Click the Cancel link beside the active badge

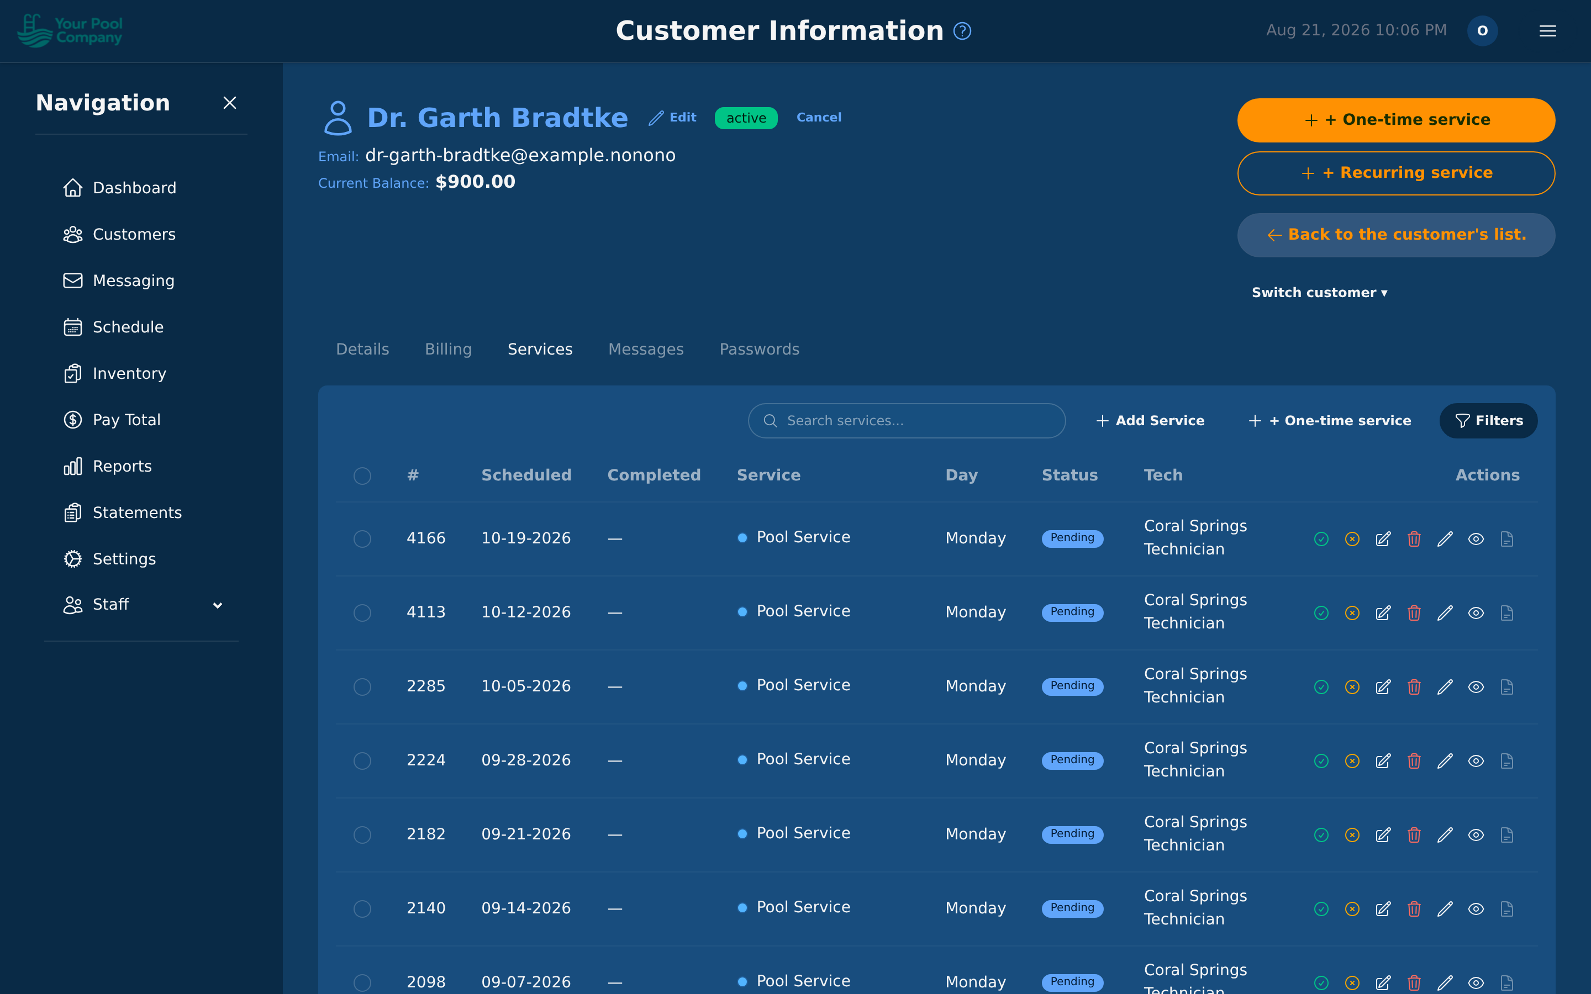(x=819, y=118)
